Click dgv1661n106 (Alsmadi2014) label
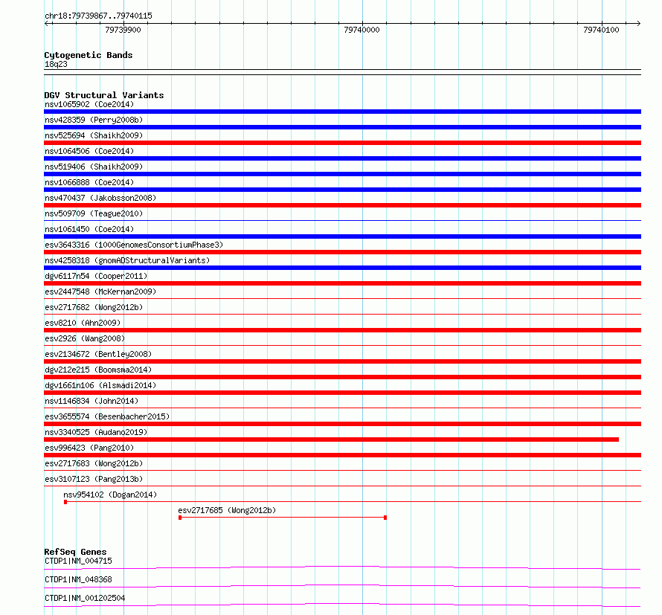Screen dimensions: 662x615 [x=100, y=385]
